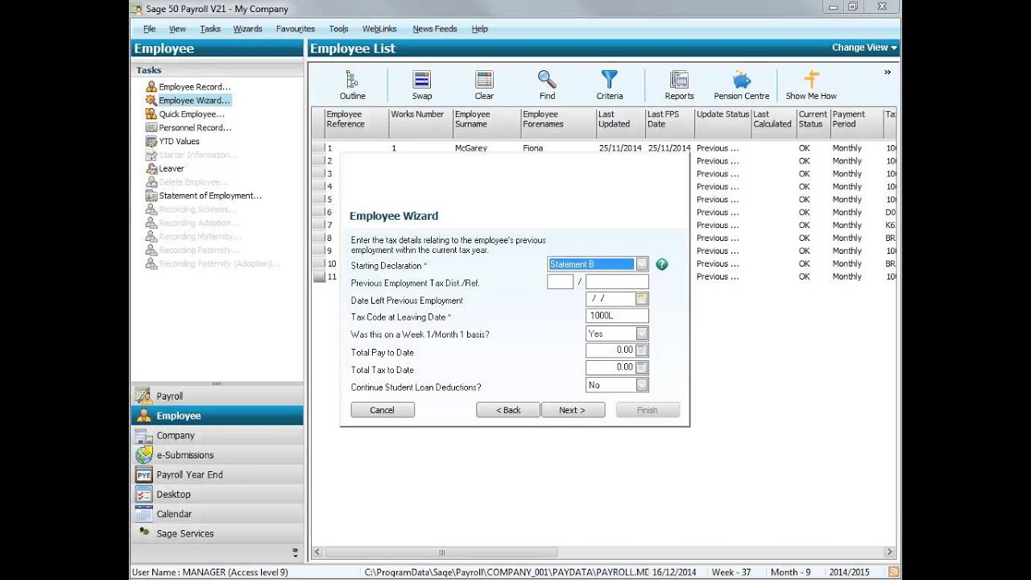Open the Favourites menu
Image resolution: width=1031 pixels, height=580 pixels.
pyautogui.click(x=296, y=29)
